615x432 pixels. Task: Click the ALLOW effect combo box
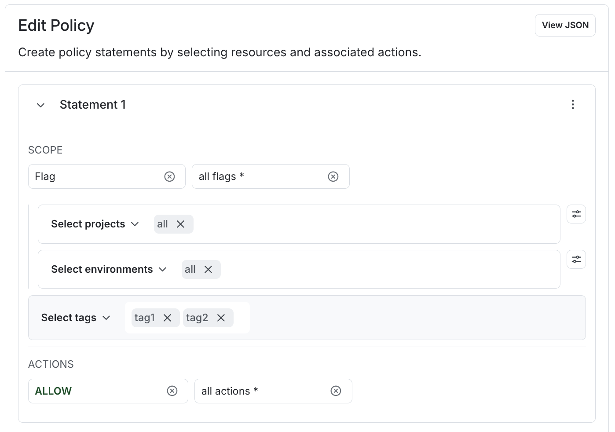click(95, 391)
